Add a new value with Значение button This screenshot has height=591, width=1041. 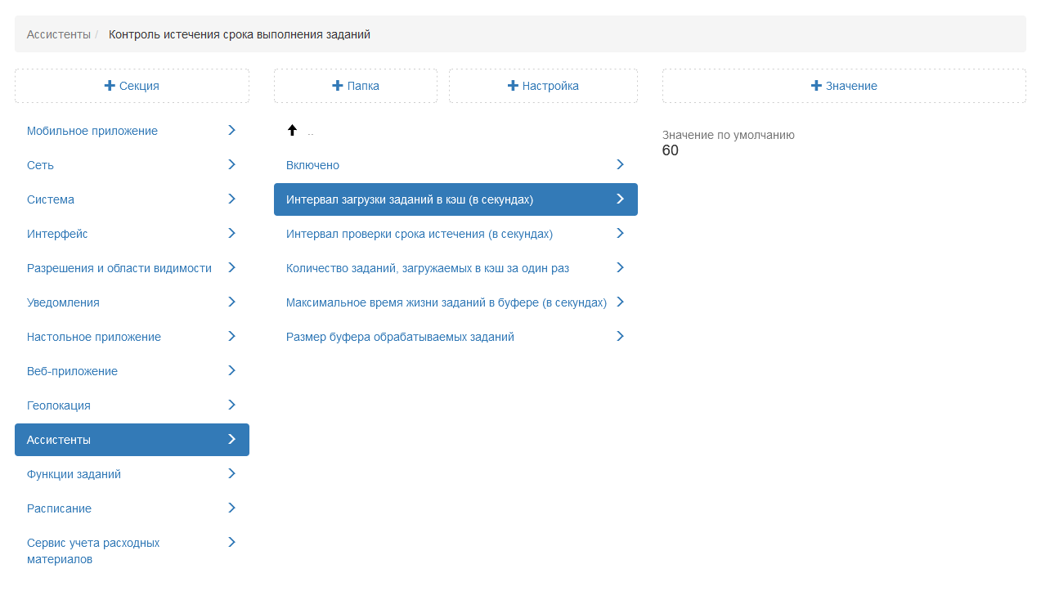click(844, 86)
